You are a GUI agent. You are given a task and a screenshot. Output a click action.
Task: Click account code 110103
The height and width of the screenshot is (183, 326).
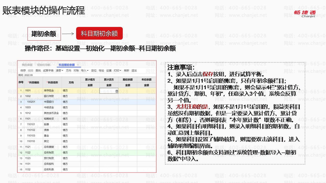31,136
